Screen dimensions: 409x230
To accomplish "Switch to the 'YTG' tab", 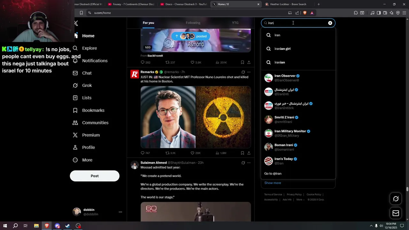I will point(235,23).
